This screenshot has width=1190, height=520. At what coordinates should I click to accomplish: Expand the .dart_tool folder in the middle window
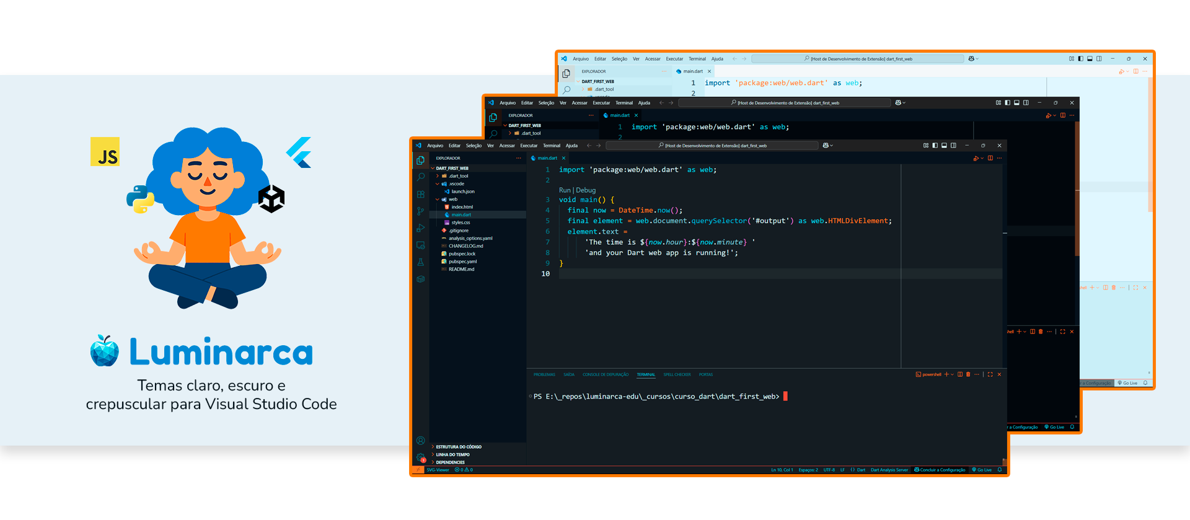click(x=551, y=133)
